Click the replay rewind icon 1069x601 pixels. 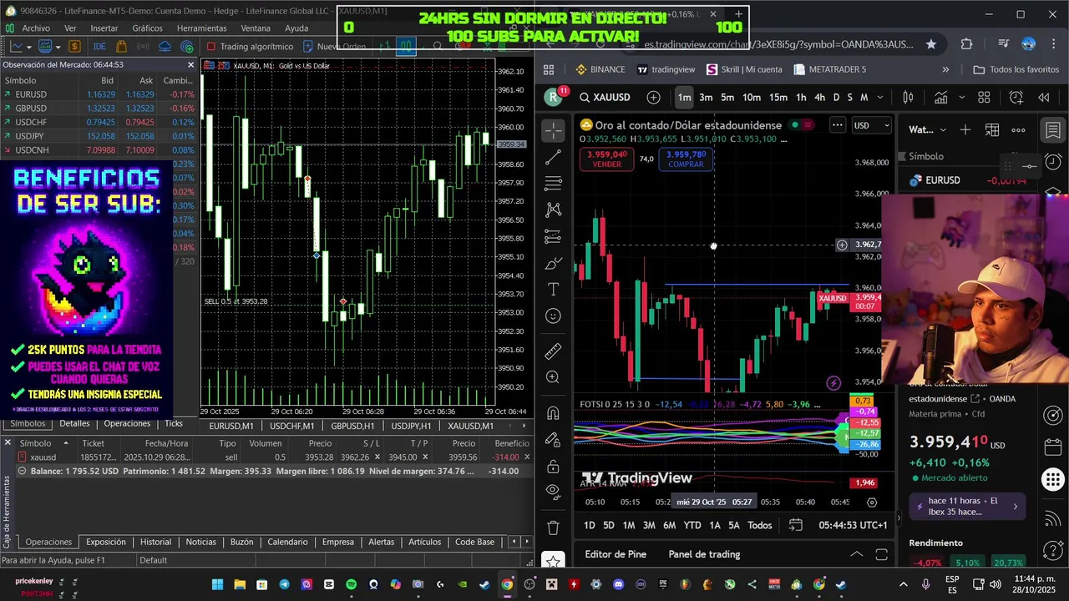[x=1044, y=98]
